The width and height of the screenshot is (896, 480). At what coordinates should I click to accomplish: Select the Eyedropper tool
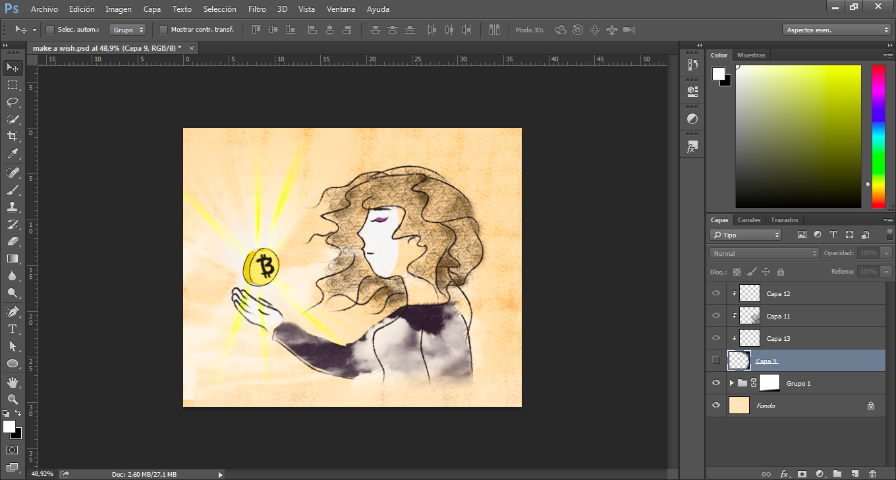(13, 154)
